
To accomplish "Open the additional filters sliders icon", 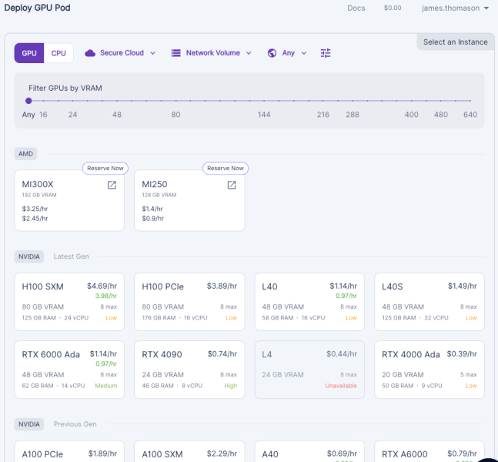I will pos(326,53).
